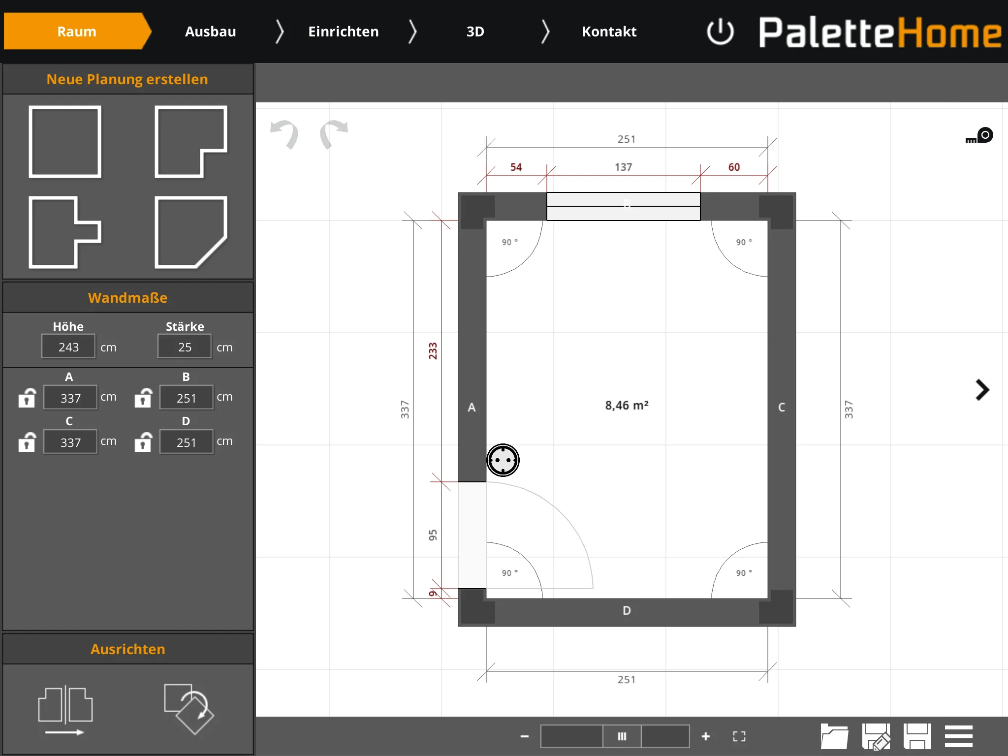Save the planning with floppy disk icon

pos(917,736)
